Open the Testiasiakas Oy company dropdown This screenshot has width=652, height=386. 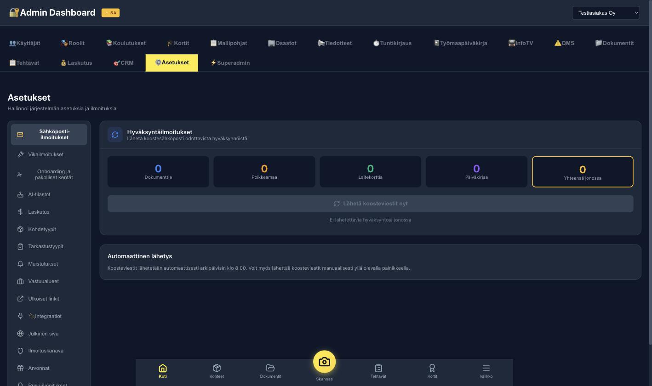pos(606,13)
